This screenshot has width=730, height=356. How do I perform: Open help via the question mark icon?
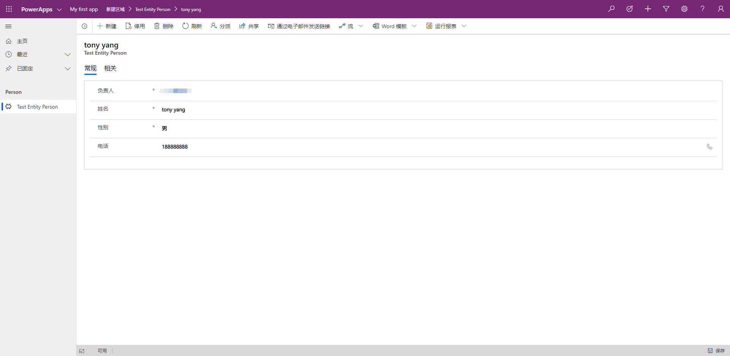[x=703, y=8]
